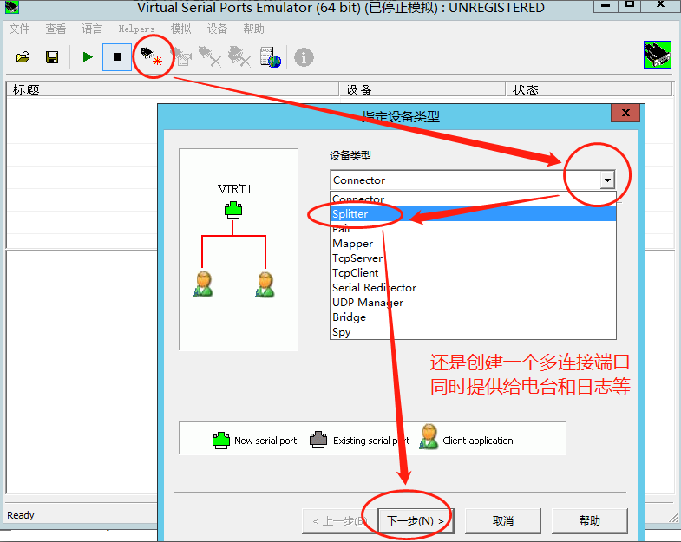Click the green serial connector logo icon

coord(657,55)
